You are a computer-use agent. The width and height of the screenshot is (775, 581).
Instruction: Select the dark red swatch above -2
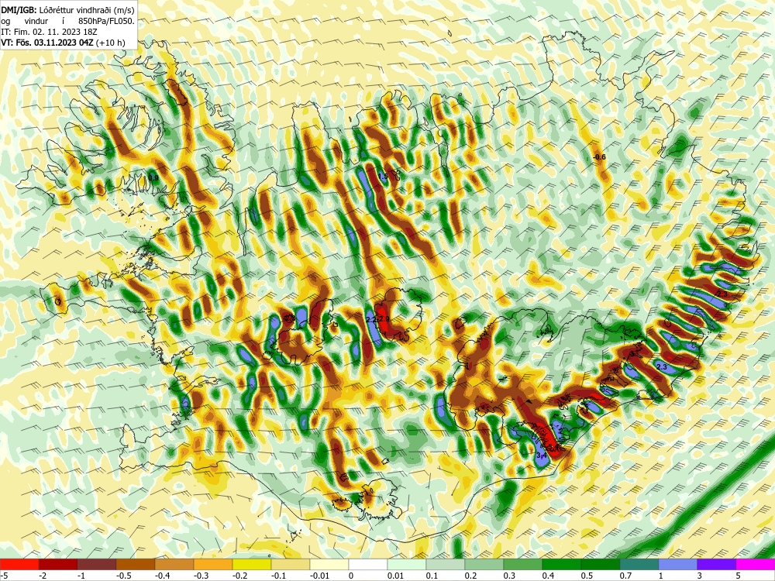(x=58, y=564)
